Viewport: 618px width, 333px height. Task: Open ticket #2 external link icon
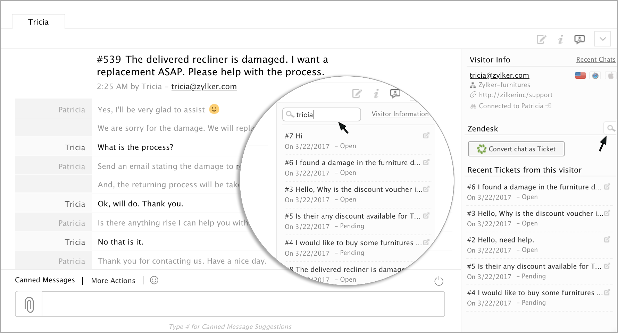click(x=607, y=240)
